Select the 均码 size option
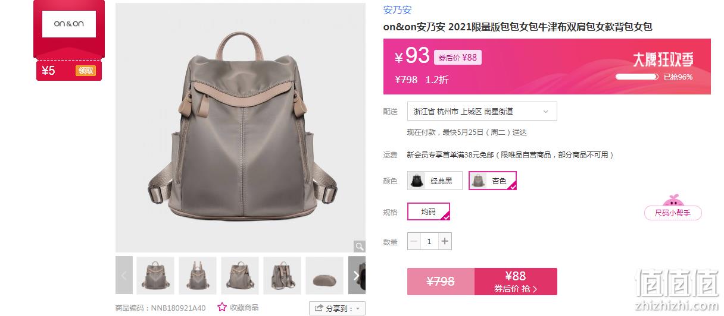Image resolution: width=724 pixels, height=316 pixels. tap(429, 211)
